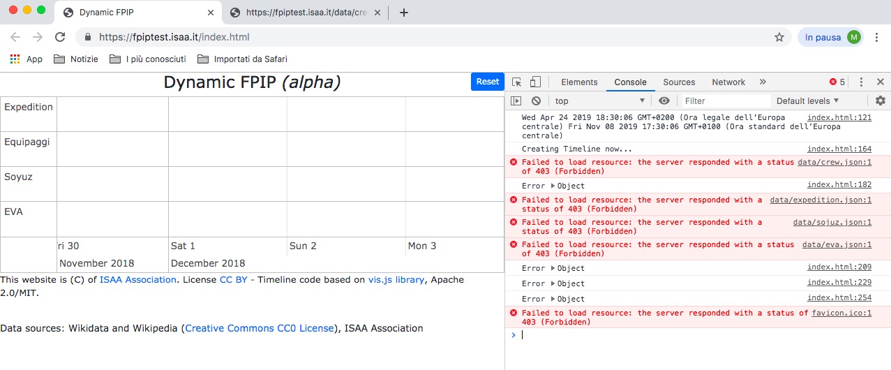The height and width of the screenshot is (370, 891).
Task: Click the inspect element picker icon
Action: tap(517, 82)
